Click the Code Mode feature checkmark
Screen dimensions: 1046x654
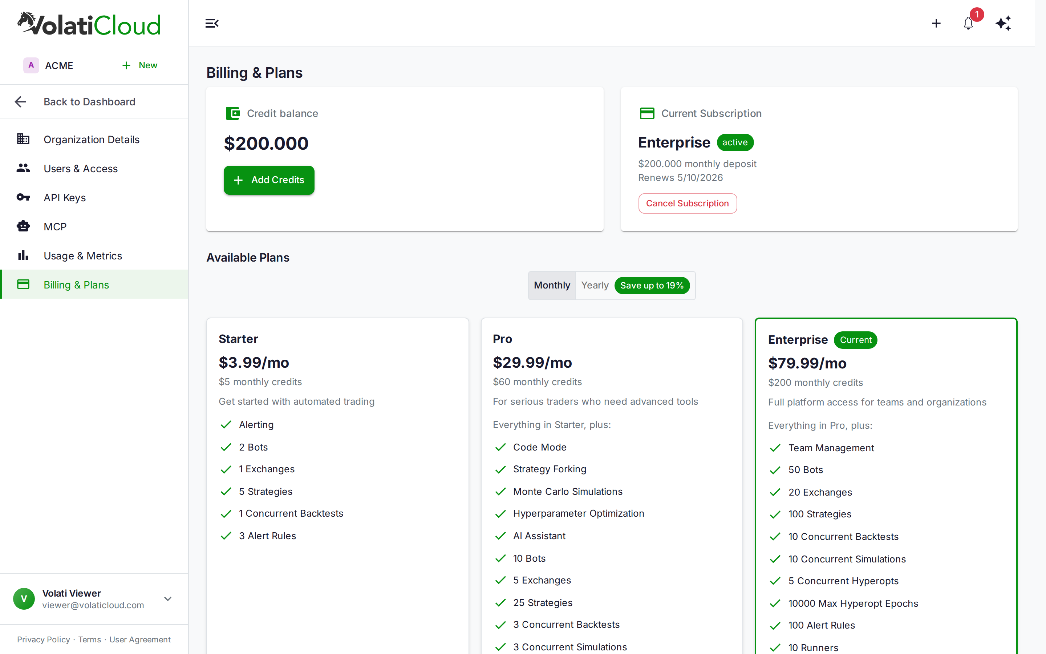tap(500, 447)
